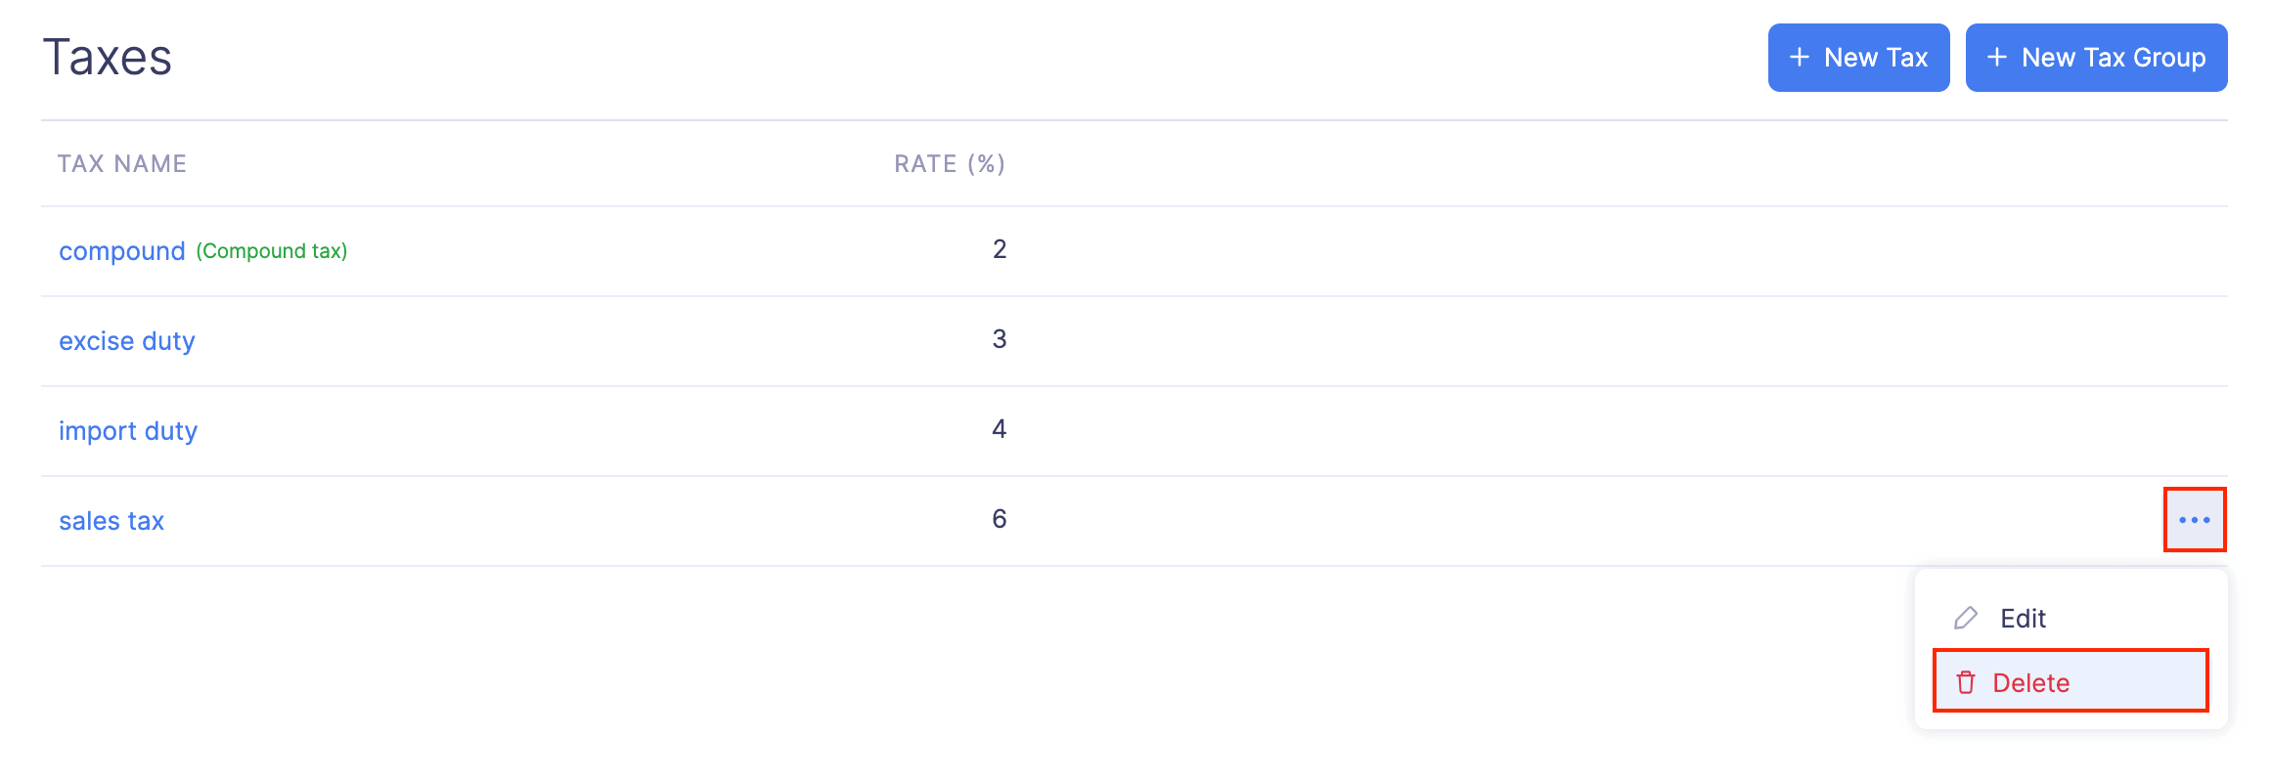This screenshot has width=2271, height=780.
Task: Open the compound tax link
Action: [121, 251]
